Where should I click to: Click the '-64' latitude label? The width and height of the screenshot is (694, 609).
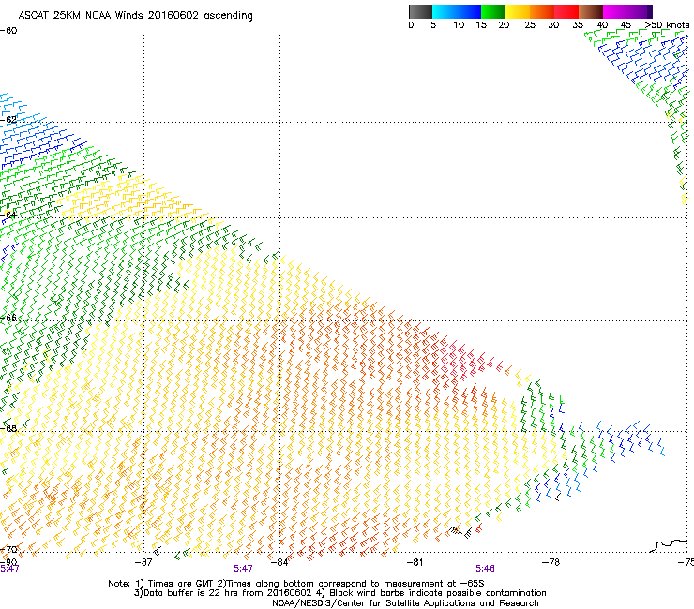point(8,215)
